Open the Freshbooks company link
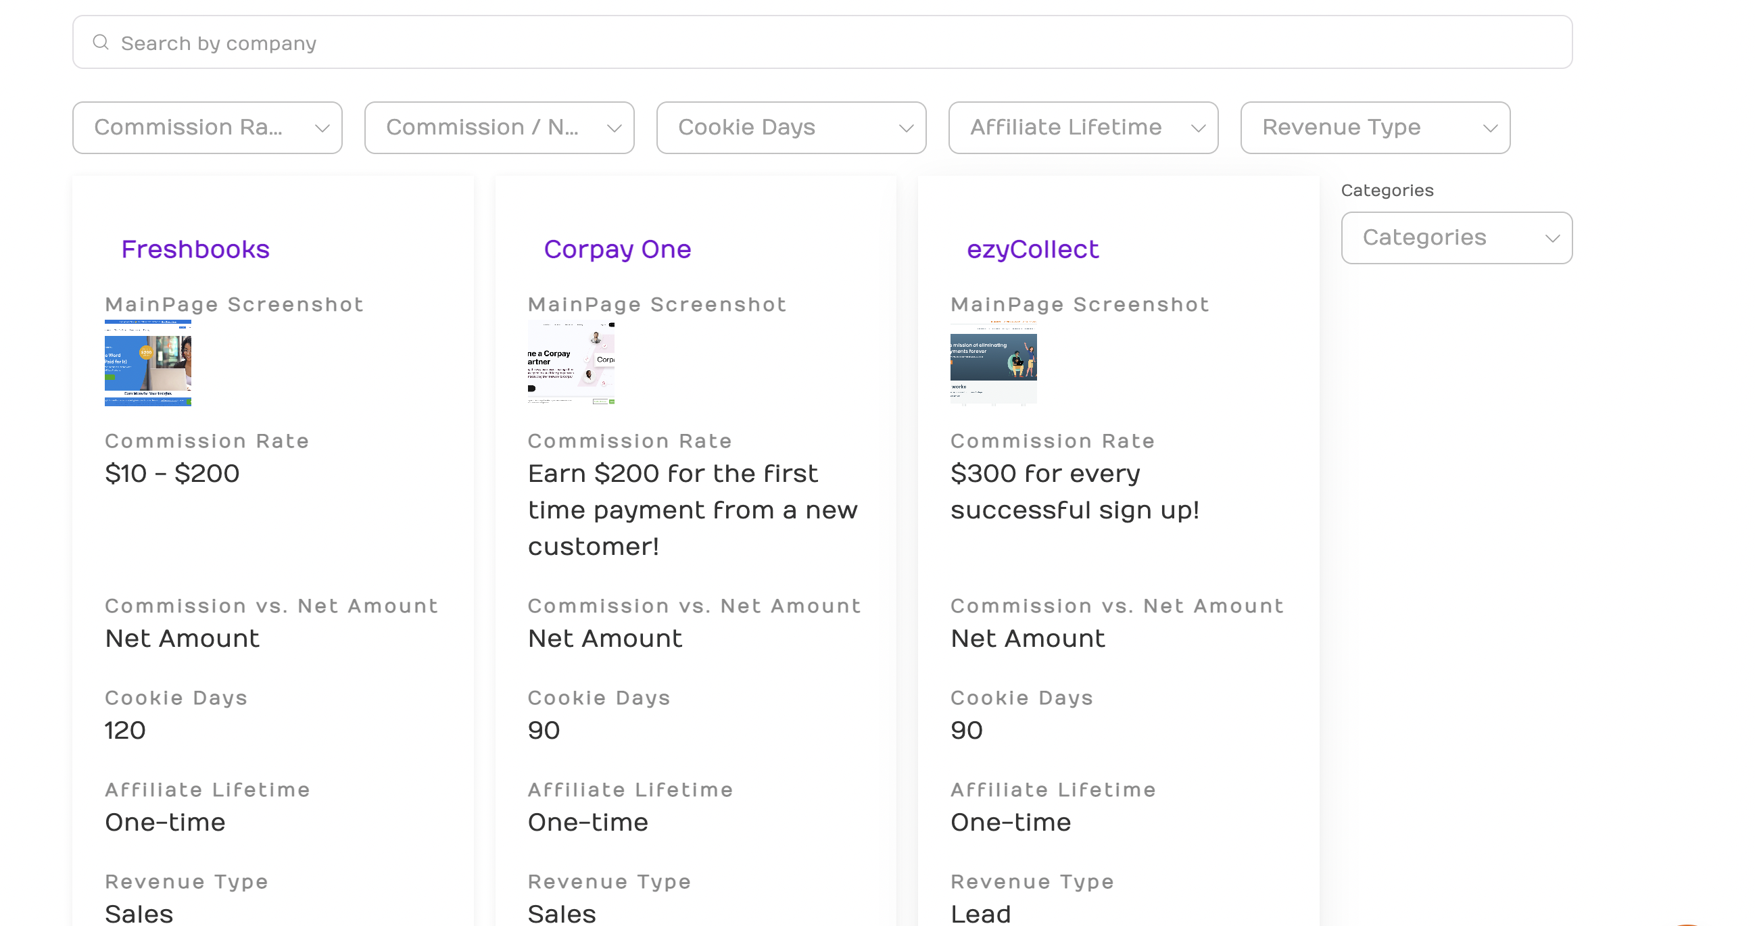This screenshot has height=926, width=1755. [195, 249]
